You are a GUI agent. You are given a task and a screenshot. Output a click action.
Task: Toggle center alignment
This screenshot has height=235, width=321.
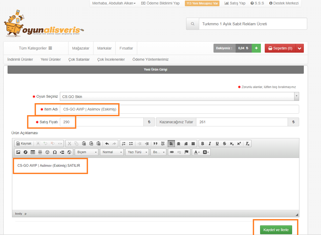pos(179,144)
